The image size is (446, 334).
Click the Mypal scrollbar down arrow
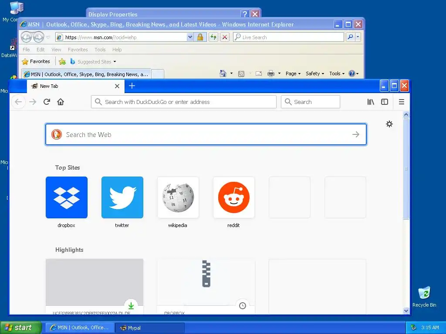[x=406, y=311]
